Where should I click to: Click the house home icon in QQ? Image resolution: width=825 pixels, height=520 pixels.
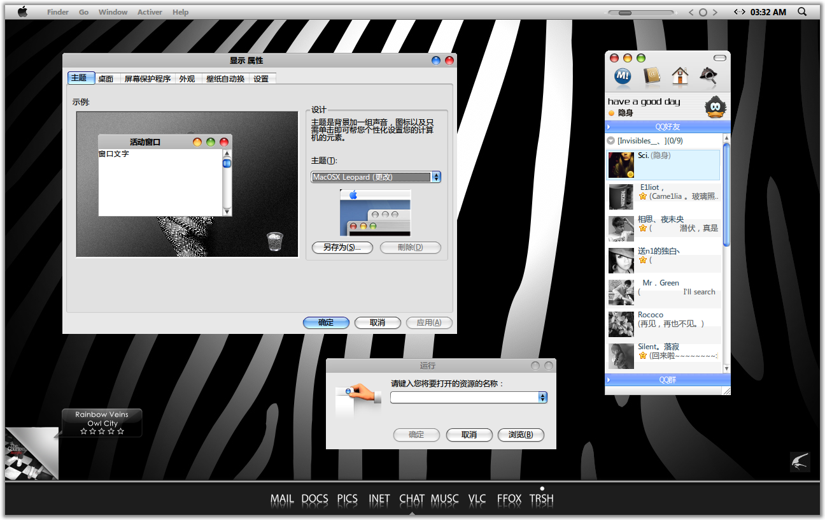tap(680, 76)
